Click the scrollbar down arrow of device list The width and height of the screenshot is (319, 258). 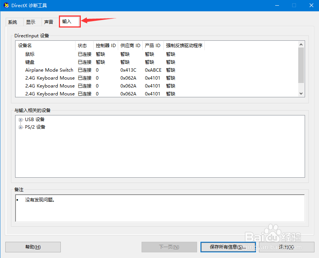(301, 93)
